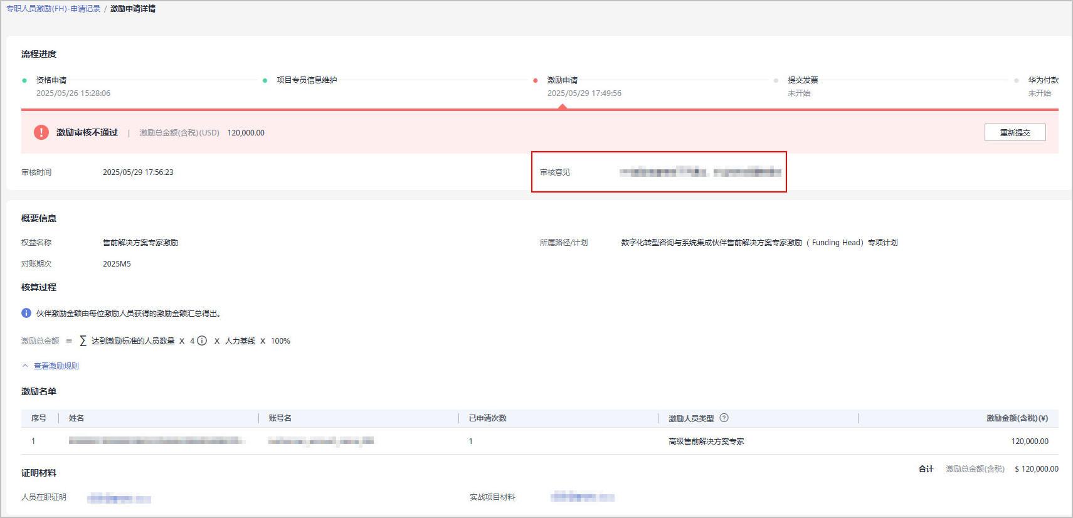Viewport: 1073px width, 518px height.
Task: Click 激励金额(含税)(¥) column header
Action: [1017, 418]
